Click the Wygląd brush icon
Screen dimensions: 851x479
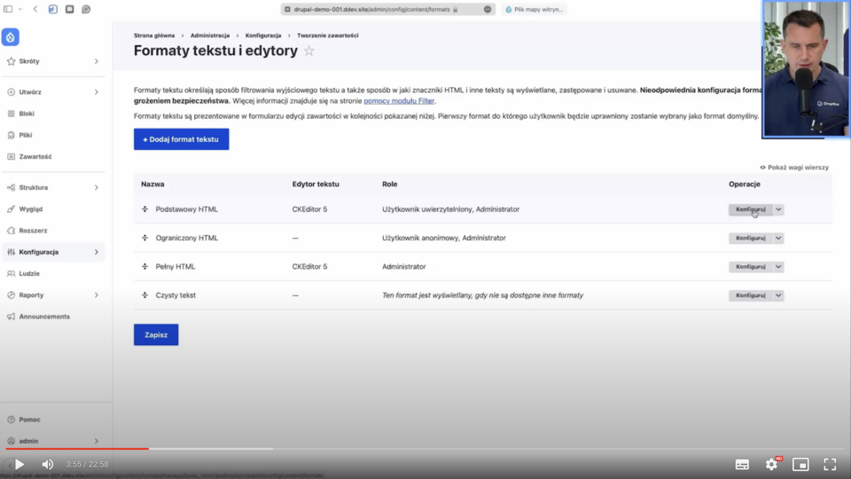11,209
